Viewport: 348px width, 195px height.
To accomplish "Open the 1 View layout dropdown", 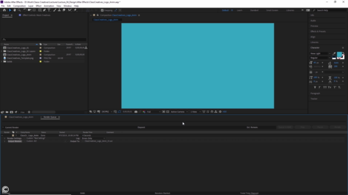I will coord(196,112).
